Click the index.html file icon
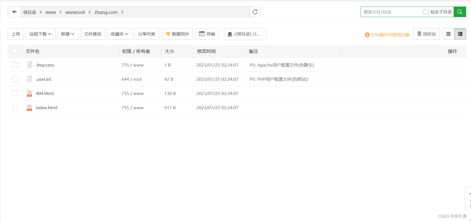The image size is (471, 221). pyautogui.click(x=29, y=108)
